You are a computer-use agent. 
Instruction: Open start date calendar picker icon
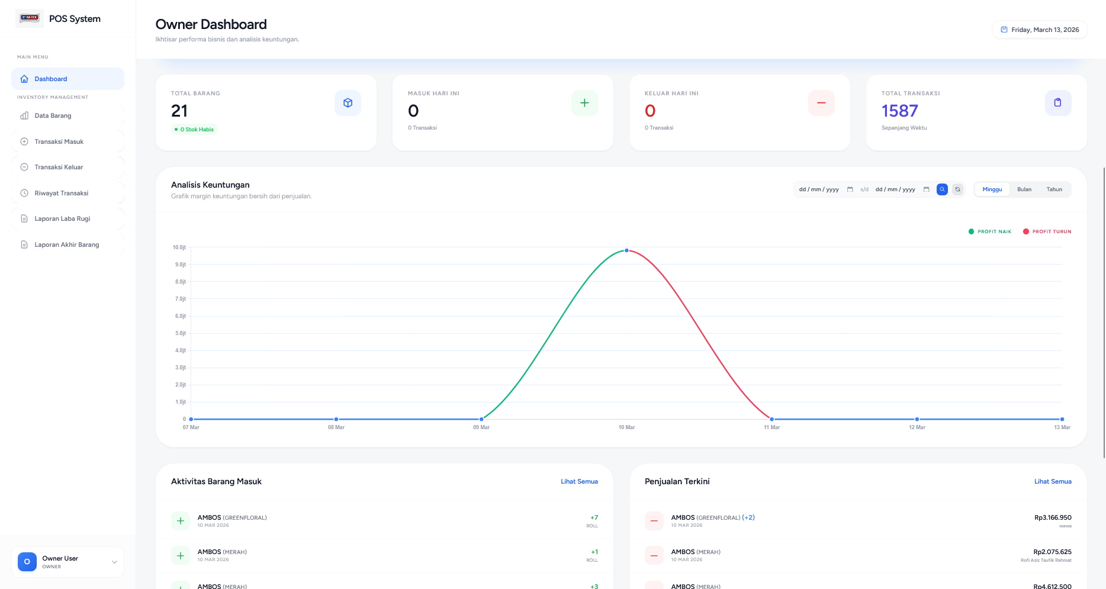[850, 189]
